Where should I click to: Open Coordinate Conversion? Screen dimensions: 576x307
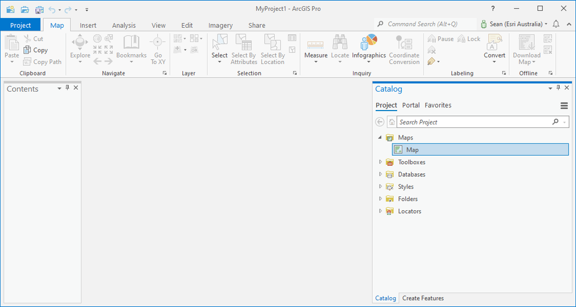[x=404, y=50]
